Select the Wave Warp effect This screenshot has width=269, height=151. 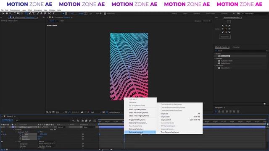click(225, 56)
